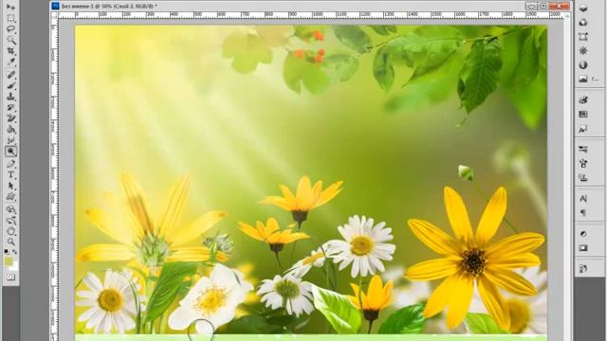Image resolution: width=607 pixels, height=341 pixels.
Task: Select the Zoom magnifier tool
Action: [x=10, y=242]
